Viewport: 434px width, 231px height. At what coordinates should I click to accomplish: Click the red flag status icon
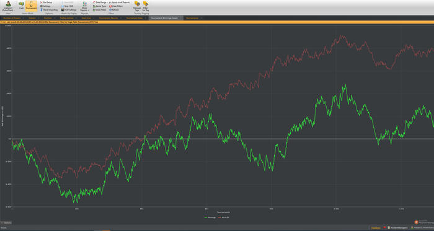click(384, 227)
